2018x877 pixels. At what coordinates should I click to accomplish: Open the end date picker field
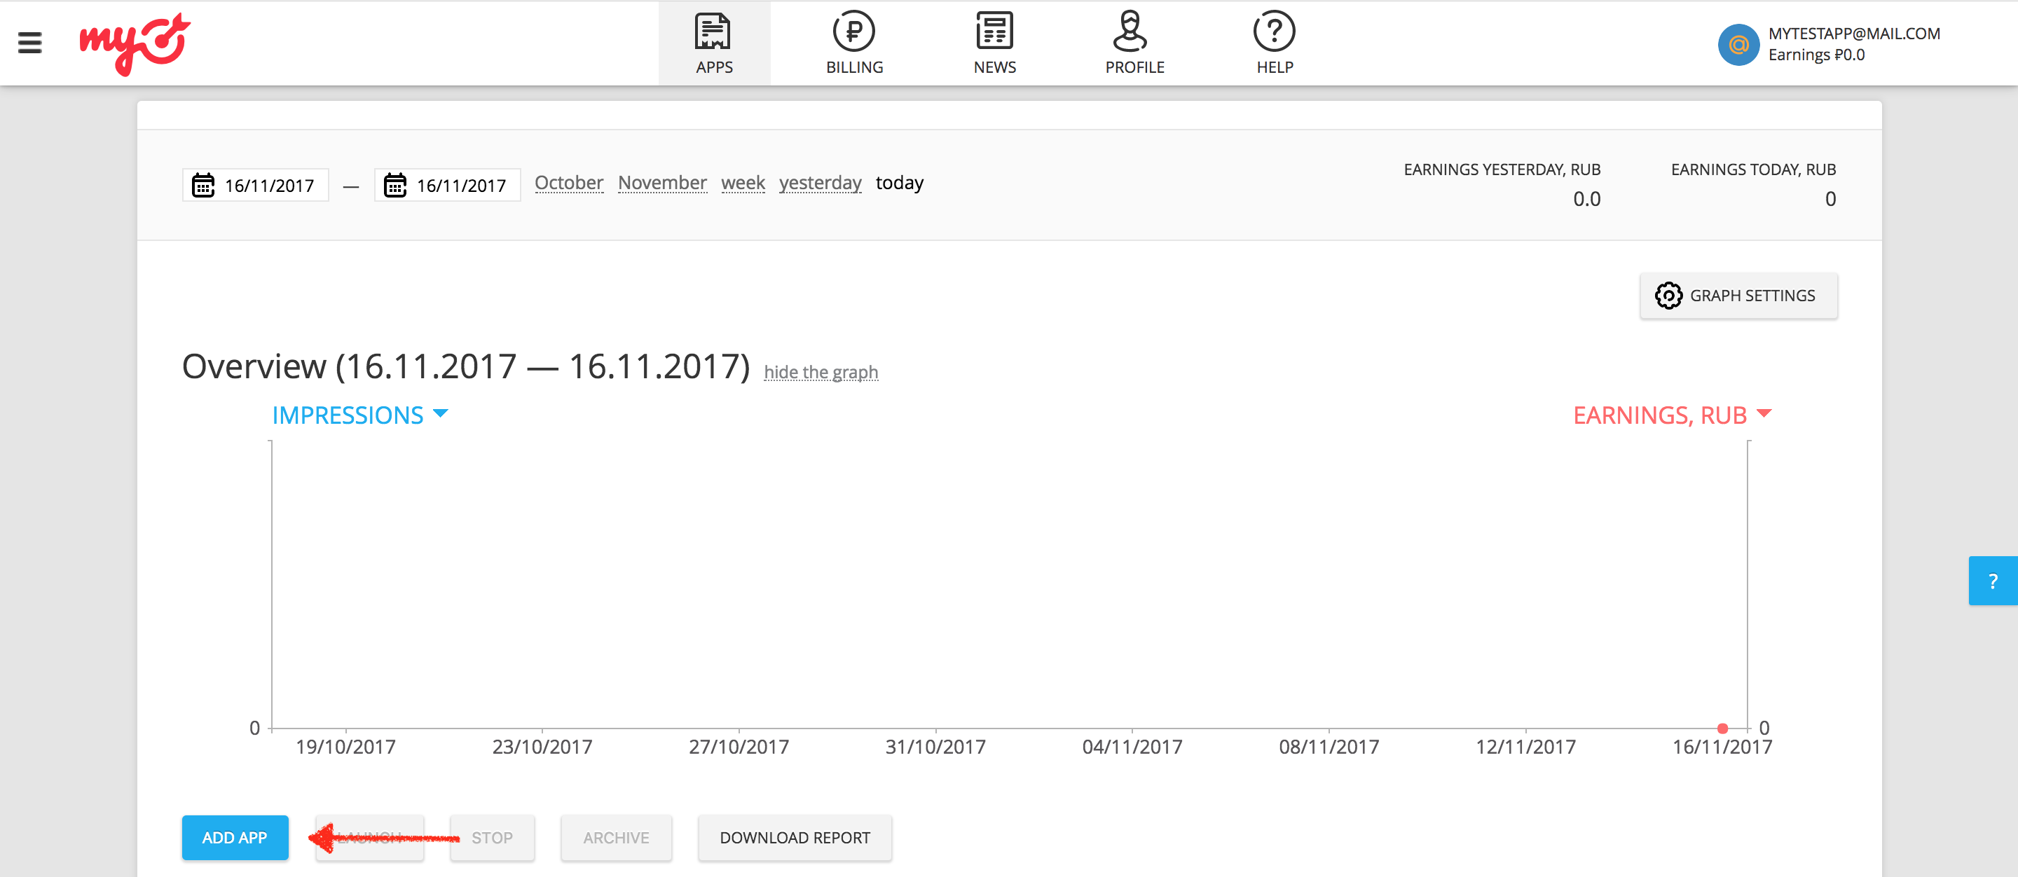[x=447, y=186]
